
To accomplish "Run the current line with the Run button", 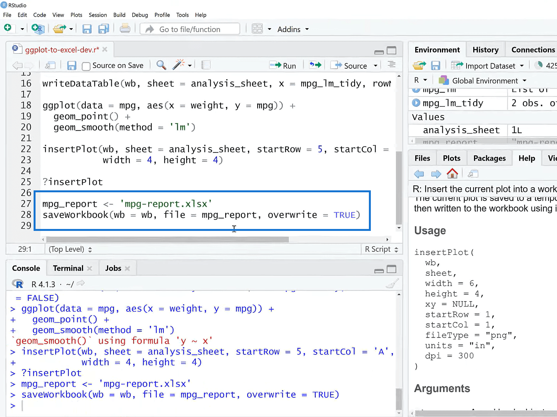I will pos(283,66).
